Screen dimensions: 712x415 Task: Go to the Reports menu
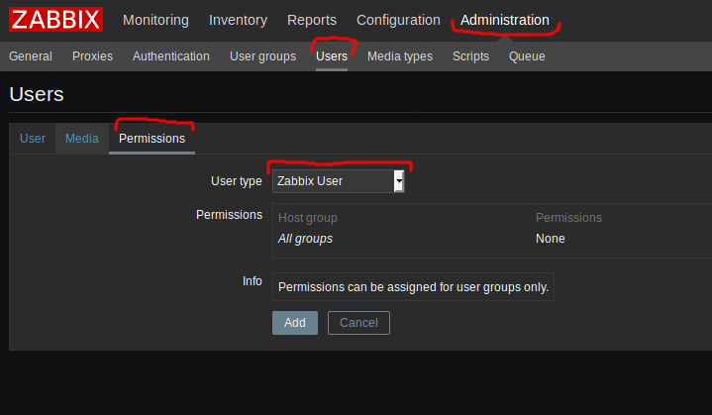(x=312, y=20)
